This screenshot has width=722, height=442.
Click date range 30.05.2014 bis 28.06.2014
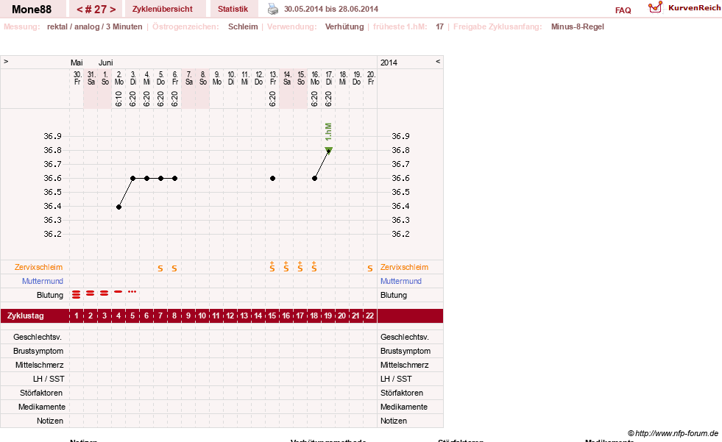coord(331,9)
